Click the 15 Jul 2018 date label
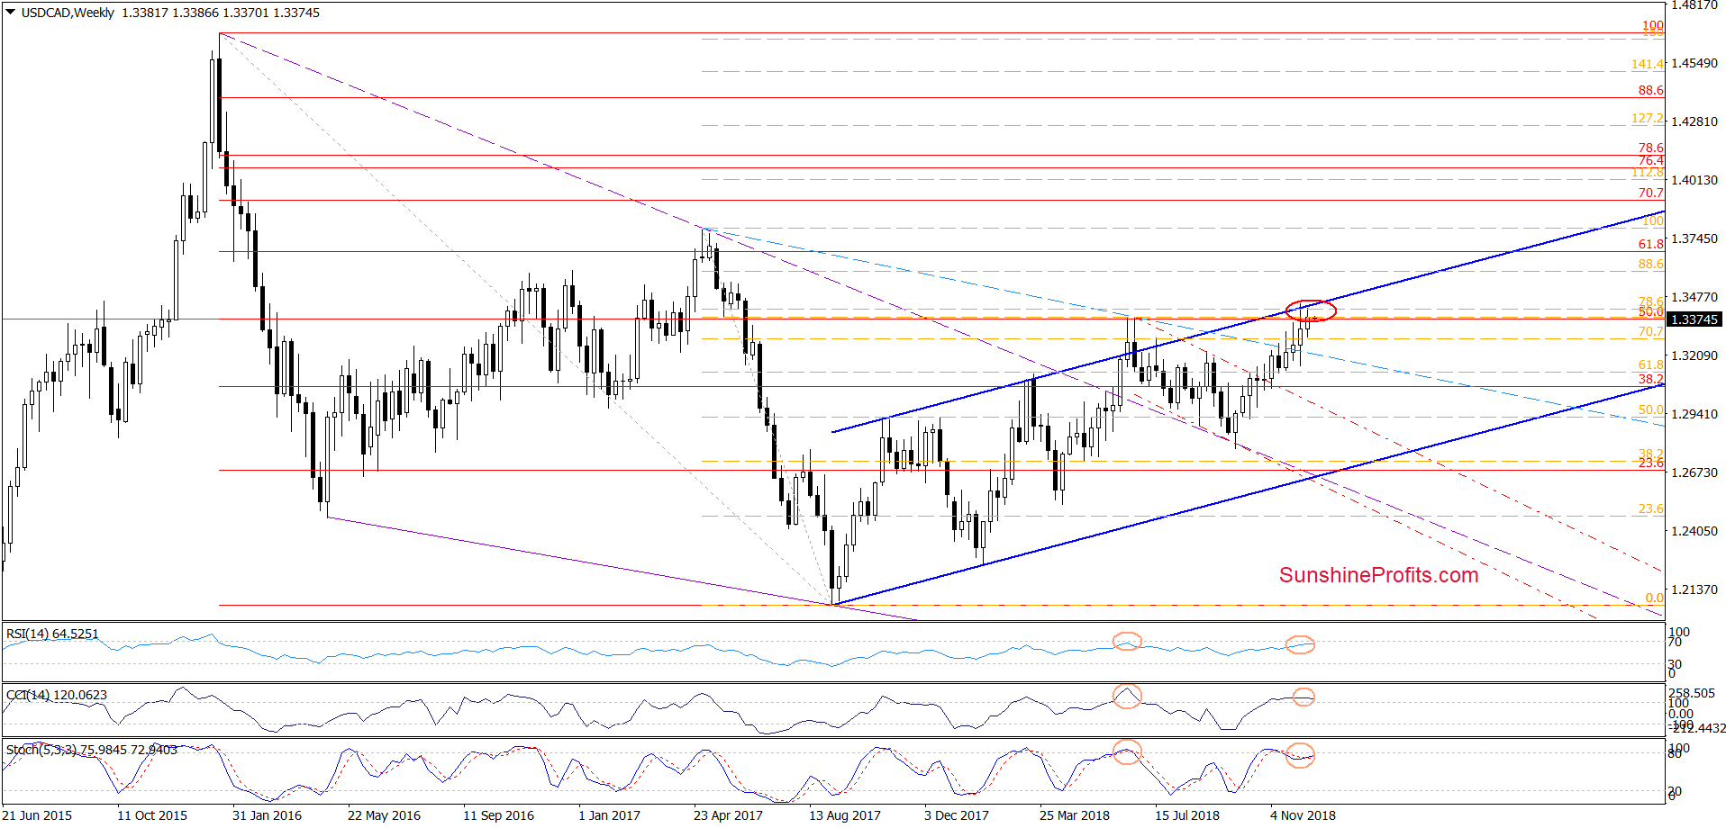This screenshot has width=1726, height=828. (x=1187, y=815)
